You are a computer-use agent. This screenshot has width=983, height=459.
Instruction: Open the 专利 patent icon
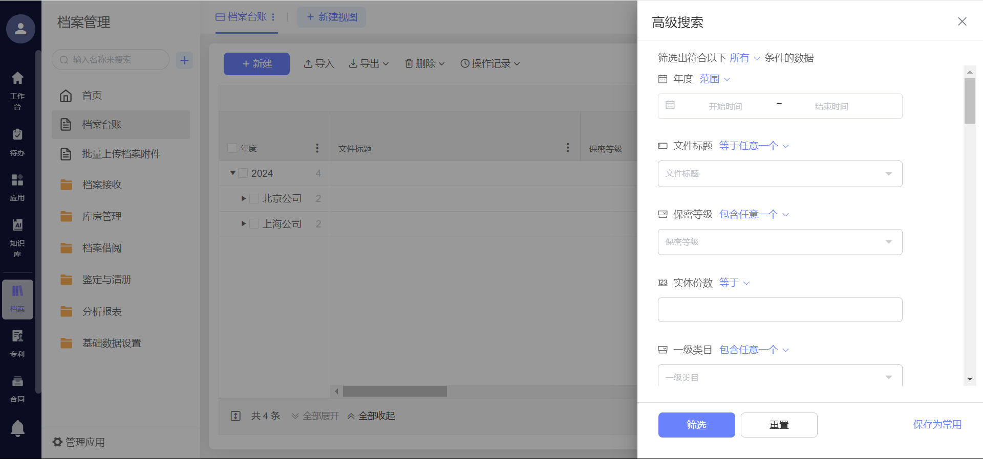click(17, 342)
